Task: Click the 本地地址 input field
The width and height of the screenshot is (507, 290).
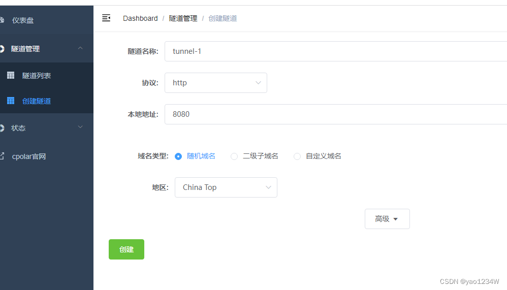Action: pyautogui.click(x=336, y=114)
